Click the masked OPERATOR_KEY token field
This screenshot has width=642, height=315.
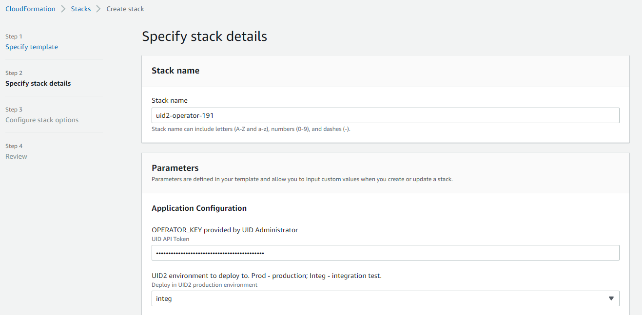[x=385, y=253]
